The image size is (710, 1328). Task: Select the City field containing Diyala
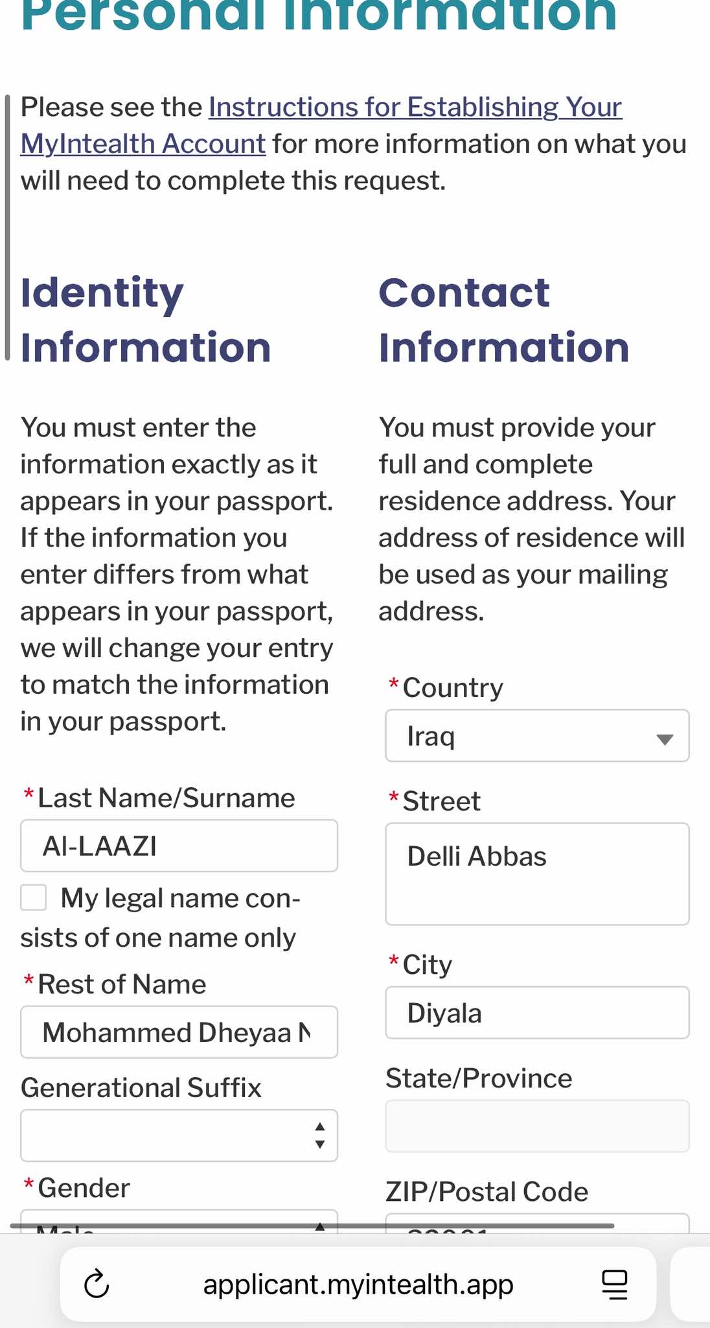pos(537,1013)
